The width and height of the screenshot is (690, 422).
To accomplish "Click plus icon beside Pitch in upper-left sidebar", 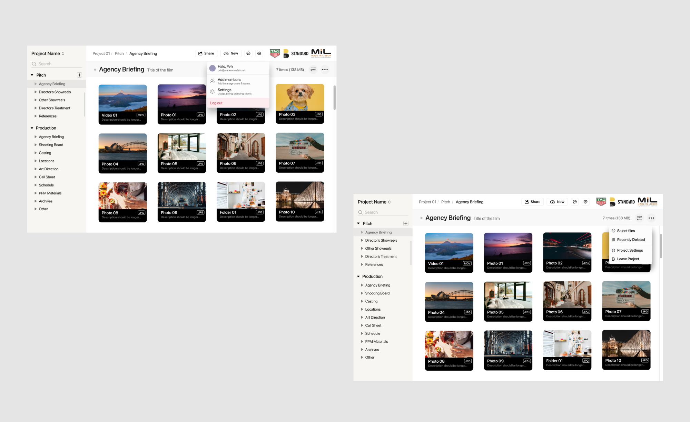I will (79, 75).
